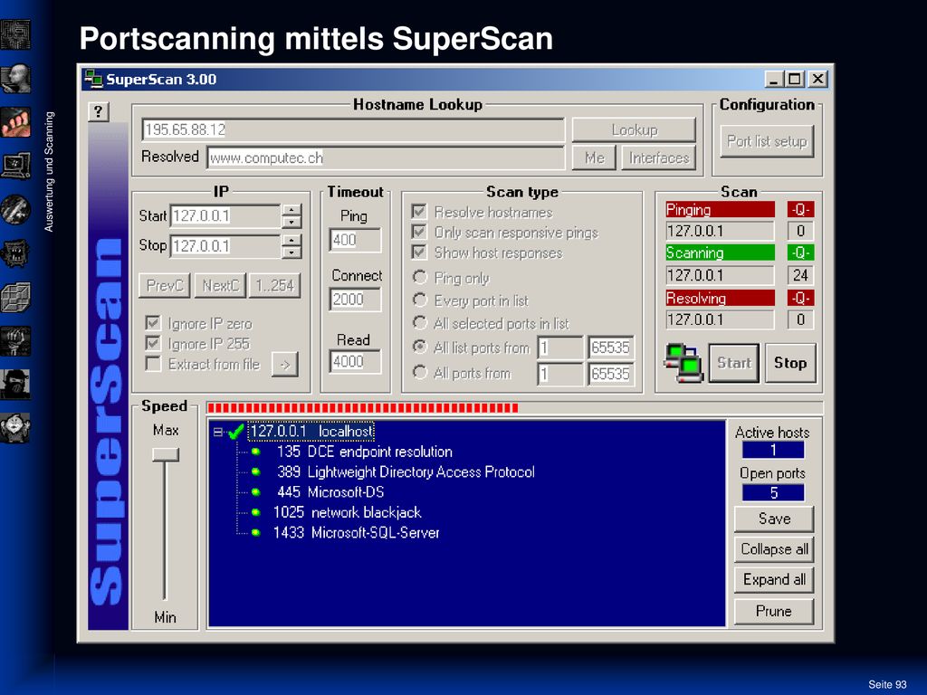
Task: Open help with the question mark button
Action: tap(99, 111)
